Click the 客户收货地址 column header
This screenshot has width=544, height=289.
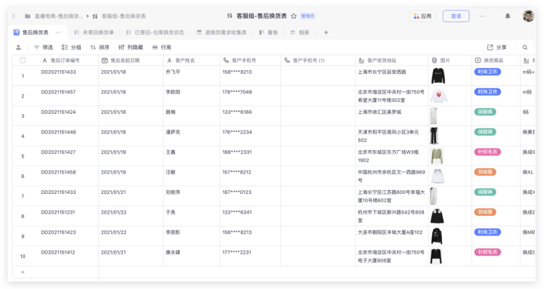[391, 60]
